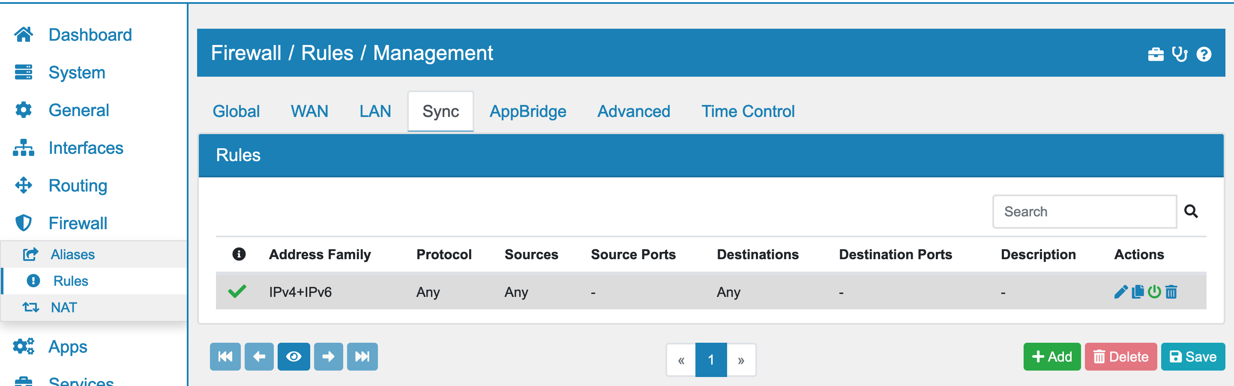
Task: Click the Sources column header
Action: pos(531,255)
